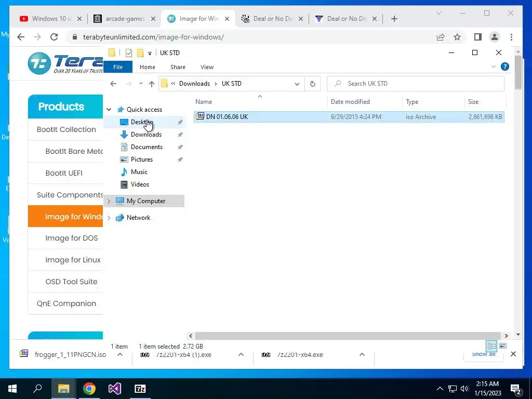
Task: Select Downloads in Quick access
Action: 146,135
